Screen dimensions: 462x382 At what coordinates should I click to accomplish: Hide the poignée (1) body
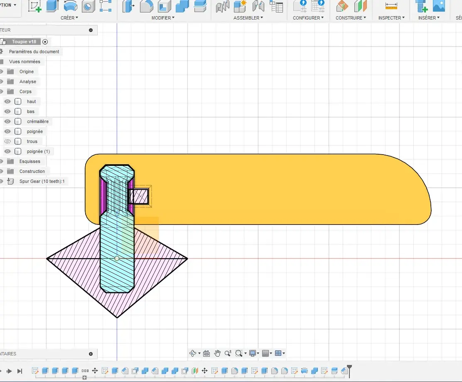coord(7,151)
